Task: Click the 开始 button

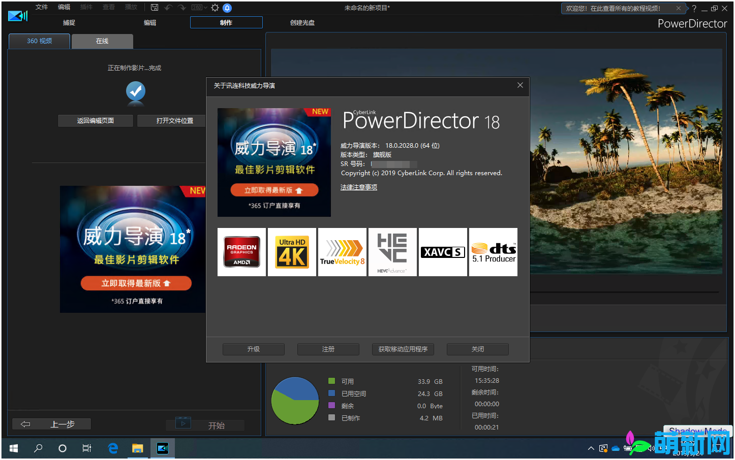Action: (205, 425)
